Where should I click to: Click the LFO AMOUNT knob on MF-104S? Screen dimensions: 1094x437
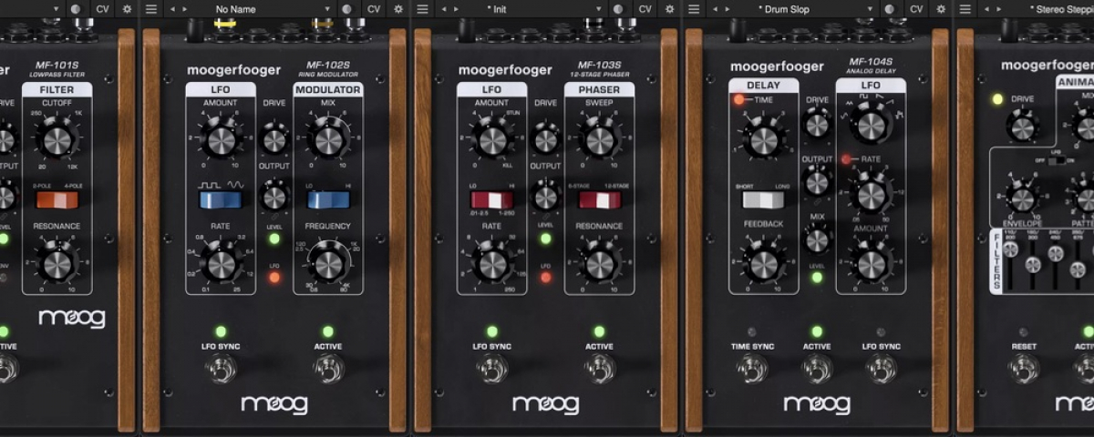pyautogui.click(x=872, y=264)
